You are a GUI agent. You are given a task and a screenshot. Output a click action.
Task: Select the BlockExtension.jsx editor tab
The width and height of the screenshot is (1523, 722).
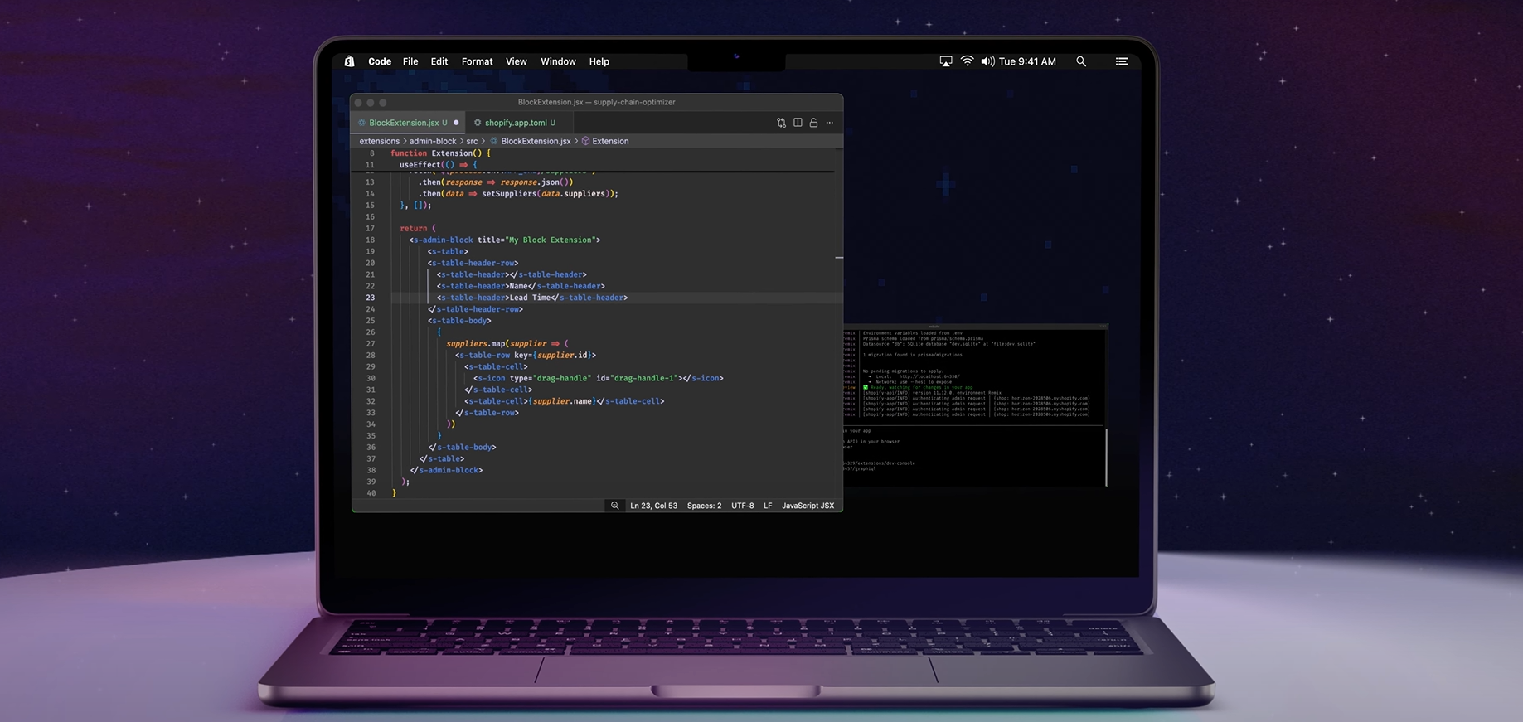403,123
